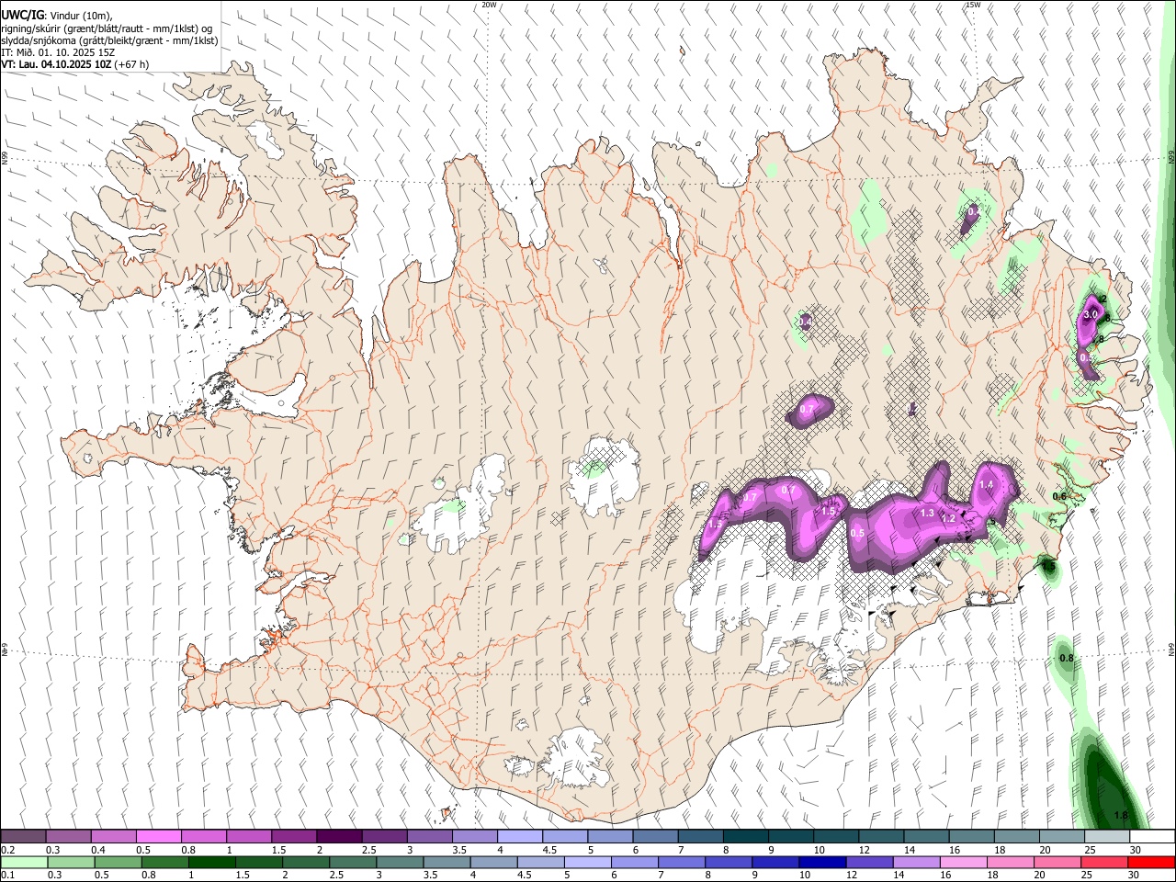Pick the medium green 0.5 swatch in rain scale
This screenshot has height=882, width=1176.
coord(118,863)
